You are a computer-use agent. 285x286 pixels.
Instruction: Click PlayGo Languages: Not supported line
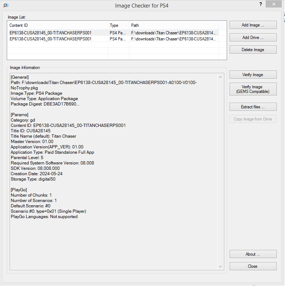click(x=44, y=217)
